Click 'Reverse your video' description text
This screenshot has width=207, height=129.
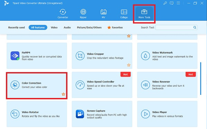[168, 87]
